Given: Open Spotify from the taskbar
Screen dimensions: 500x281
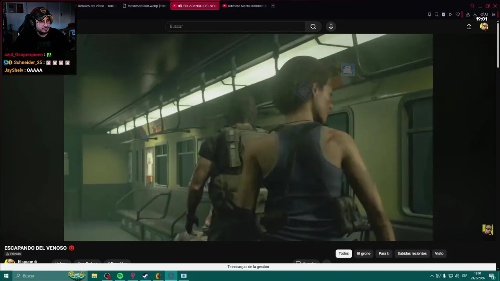Looking at the screenshot, I should (120, 276).
